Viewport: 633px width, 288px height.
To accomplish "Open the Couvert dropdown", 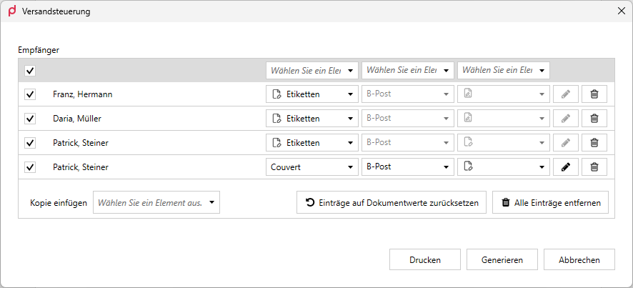I will (x=312, y=167).
